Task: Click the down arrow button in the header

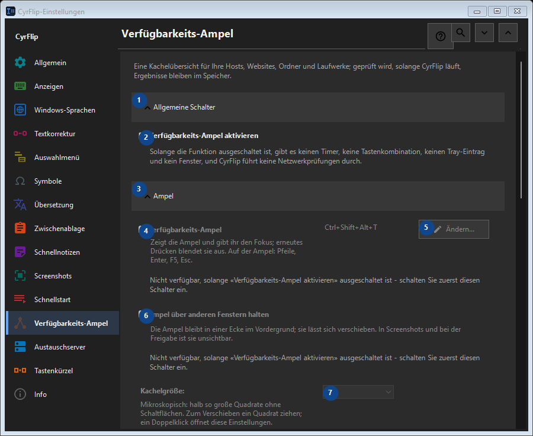Action: tap(484, 33)
